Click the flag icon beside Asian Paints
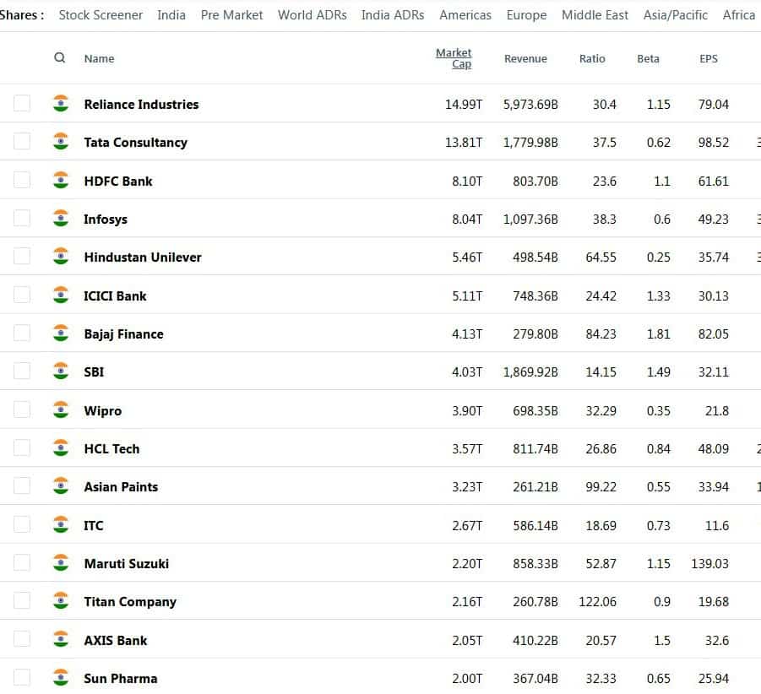Image resolution: width=761 pixels, height=694 pixels. 61,486
